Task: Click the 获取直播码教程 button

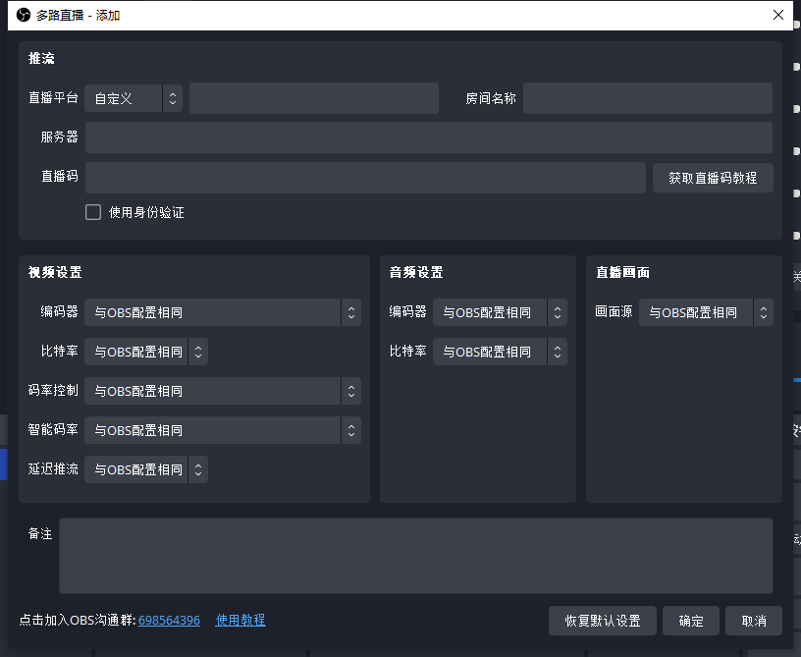Action: tap(713, 178)
